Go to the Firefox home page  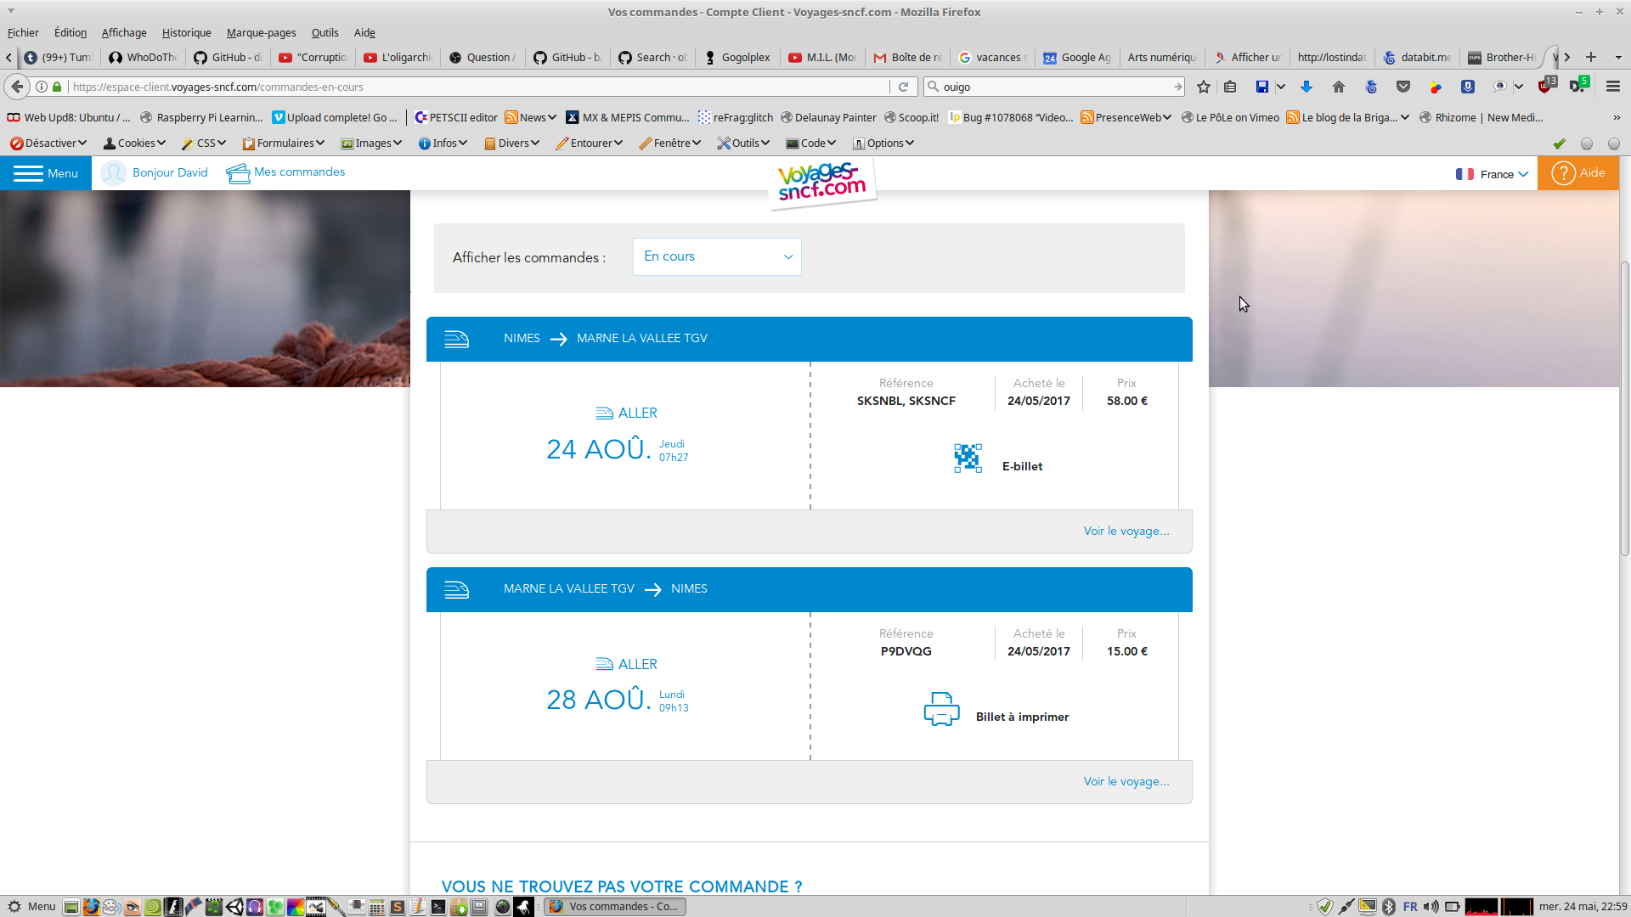1339,87
